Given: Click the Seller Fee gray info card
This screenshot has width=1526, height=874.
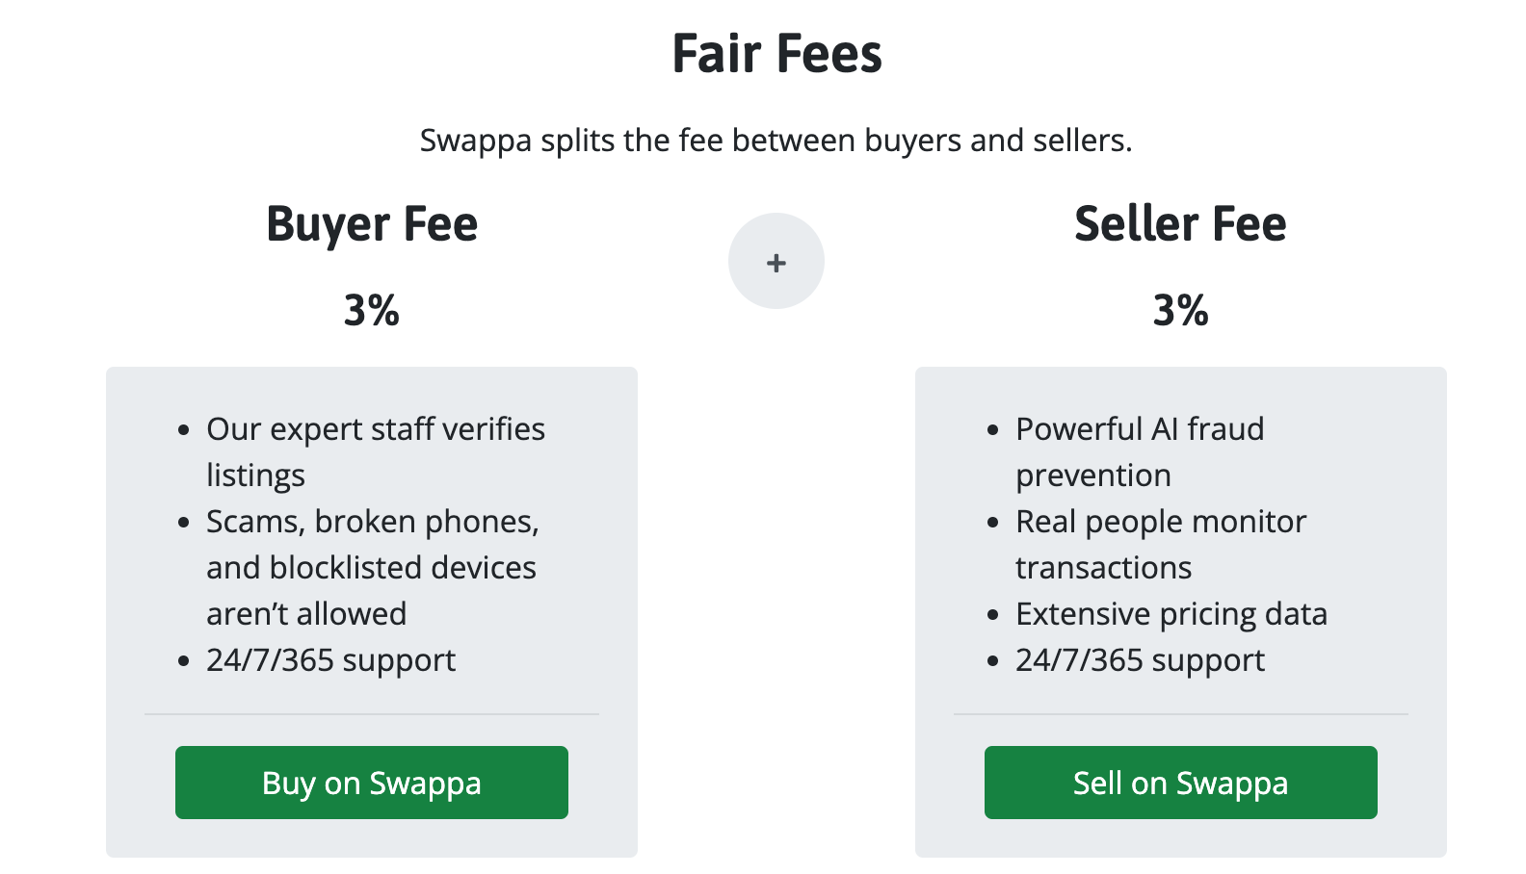Looking at the screenshot, I should point(1180,611).
